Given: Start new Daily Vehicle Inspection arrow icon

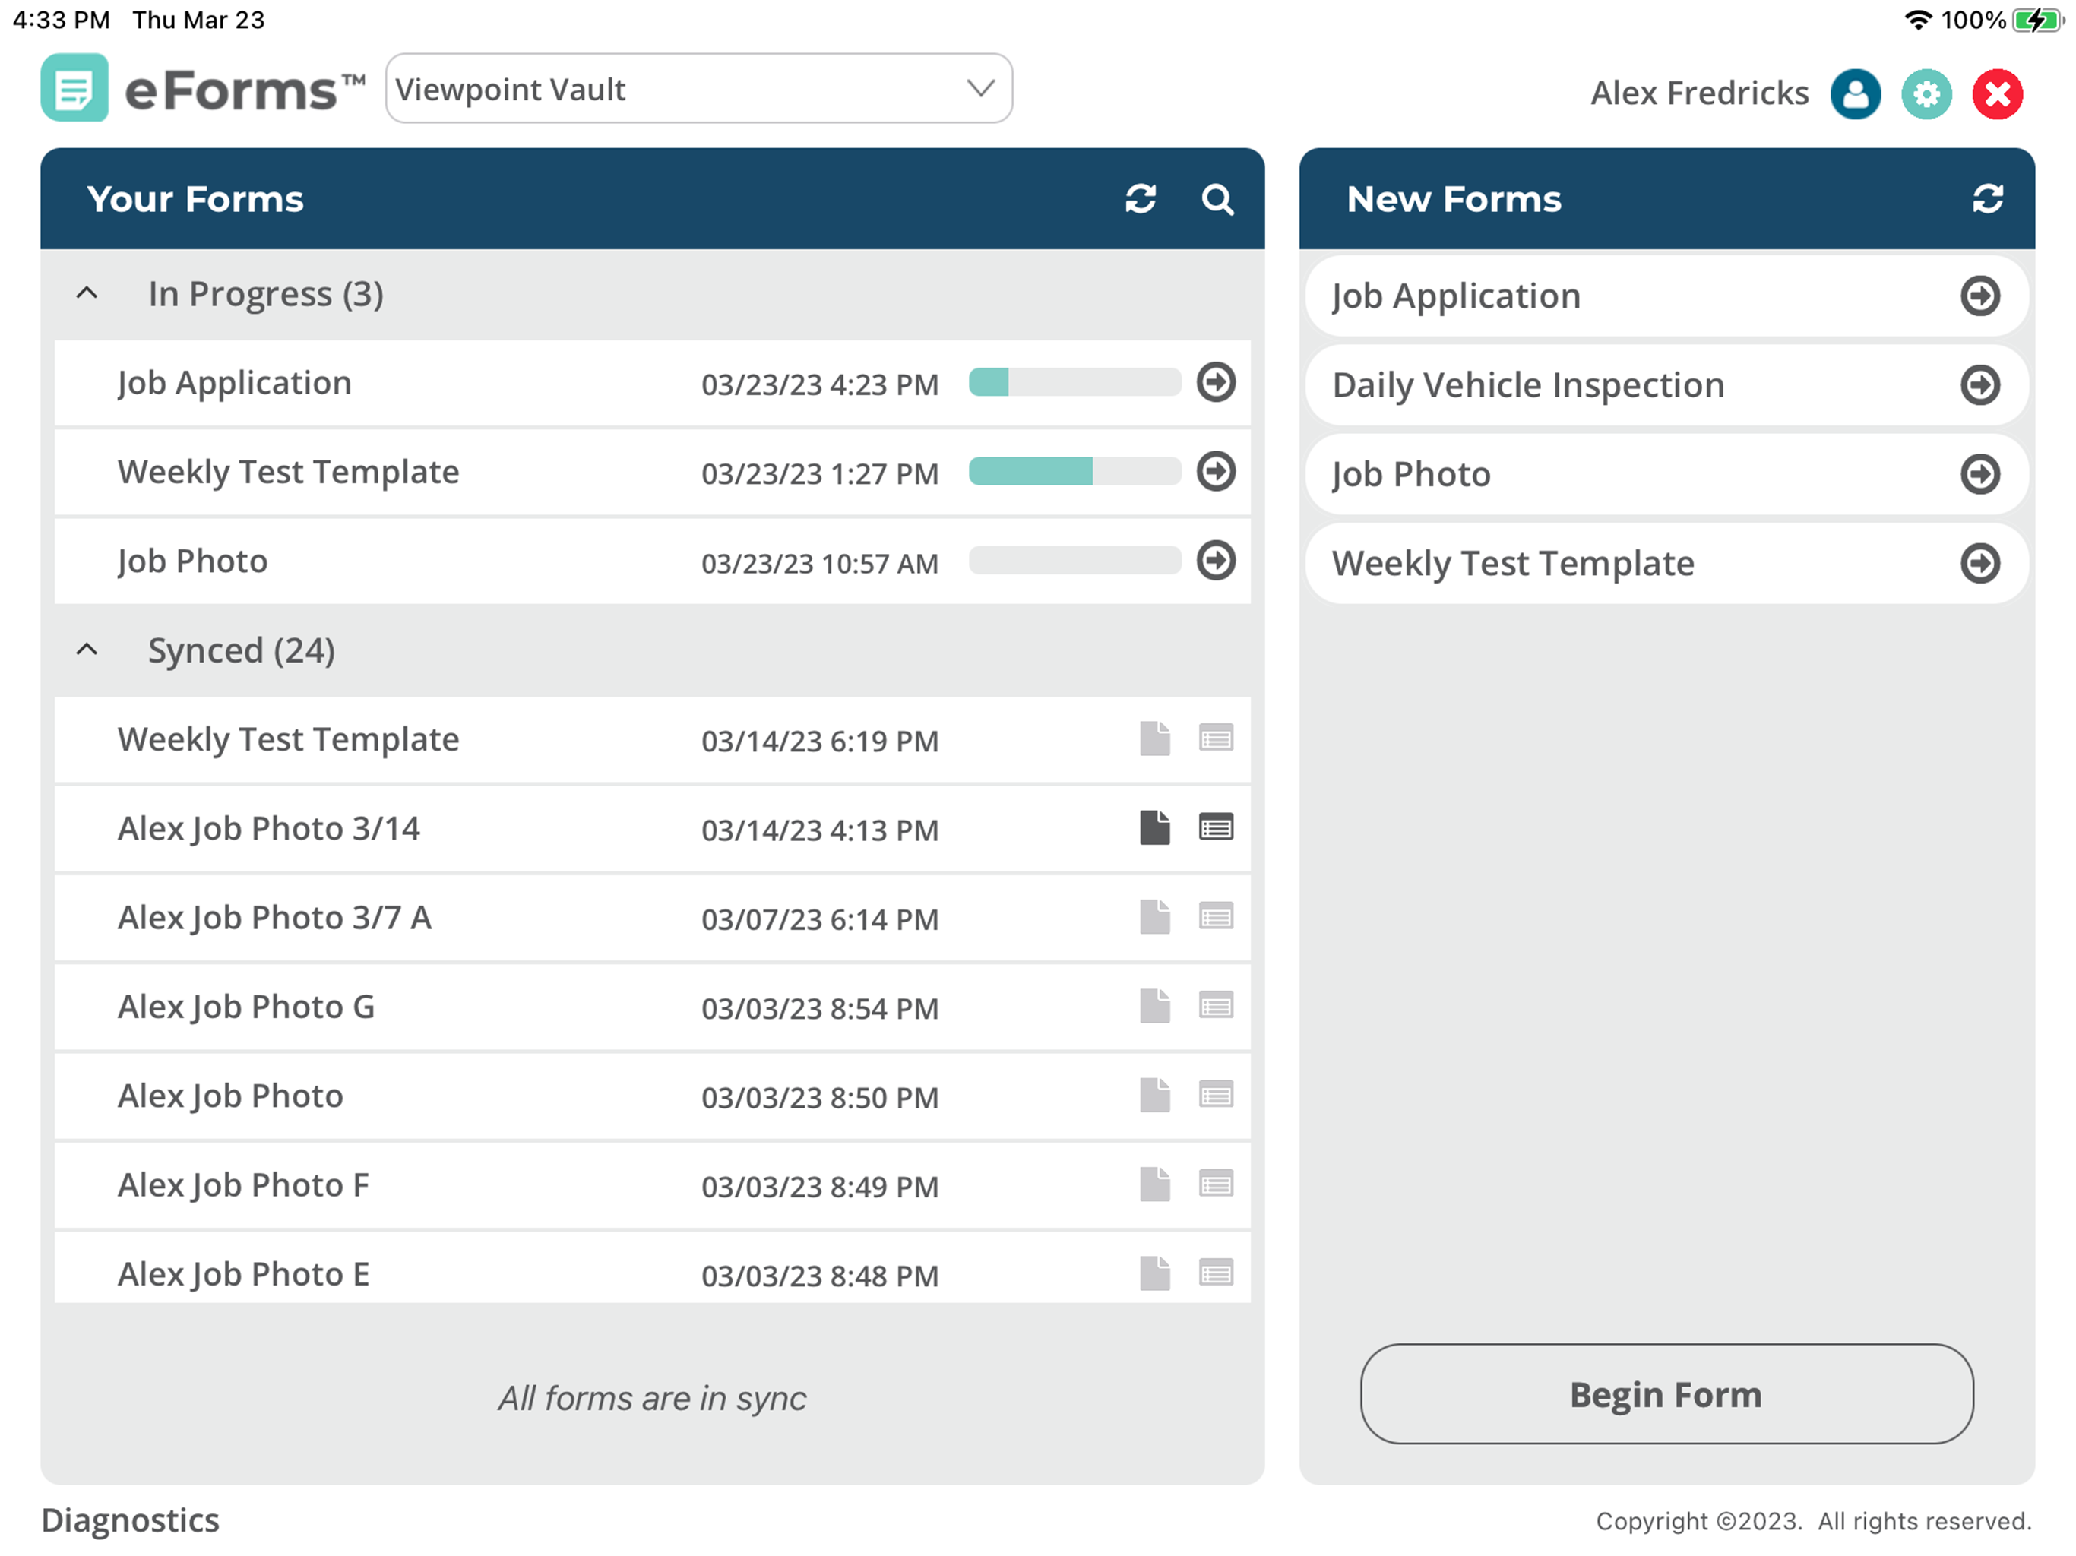Looking at the screenshot, I should 1980,384.
